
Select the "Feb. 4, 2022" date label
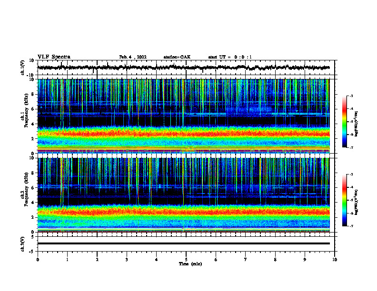(133, 57)
